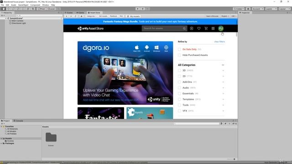The height and width of the screenshot is (164, 292).
Task: Click the search magnifier icon
Action: coord(184,28)
